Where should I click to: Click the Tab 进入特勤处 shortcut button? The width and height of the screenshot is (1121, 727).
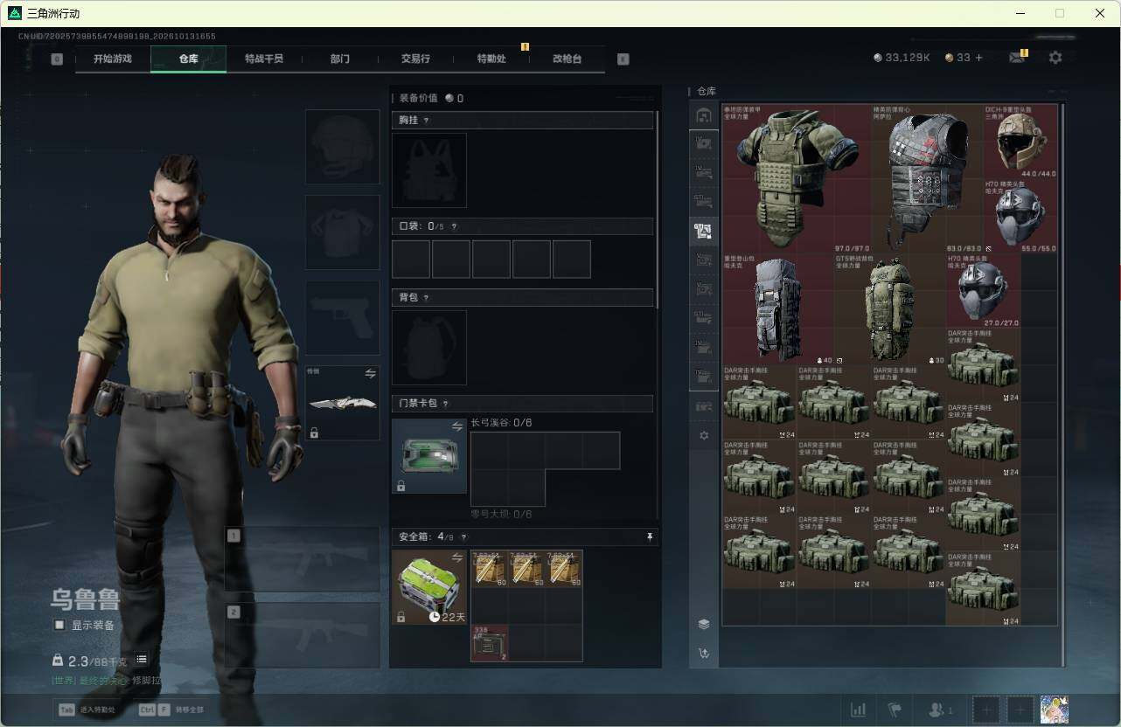87,710
